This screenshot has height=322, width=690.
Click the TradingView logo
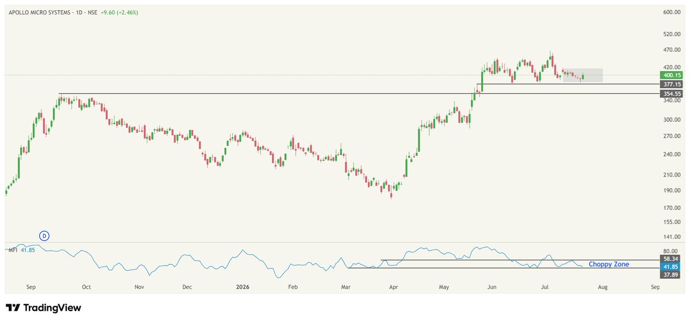coord(44,308)
